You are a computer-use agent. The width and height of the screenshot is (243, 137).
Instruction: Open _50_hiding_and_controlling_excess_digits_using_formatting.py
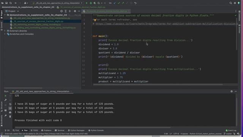(x=44, y=28)
